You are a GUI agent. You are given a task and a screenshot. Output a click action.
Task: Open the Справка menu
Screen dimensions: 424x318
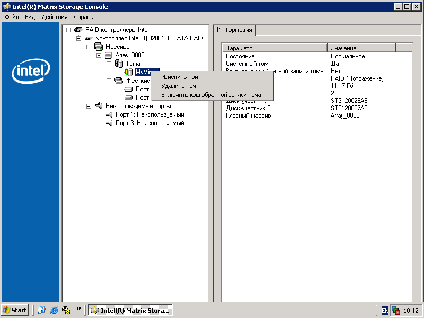click(x=85, y=17)
